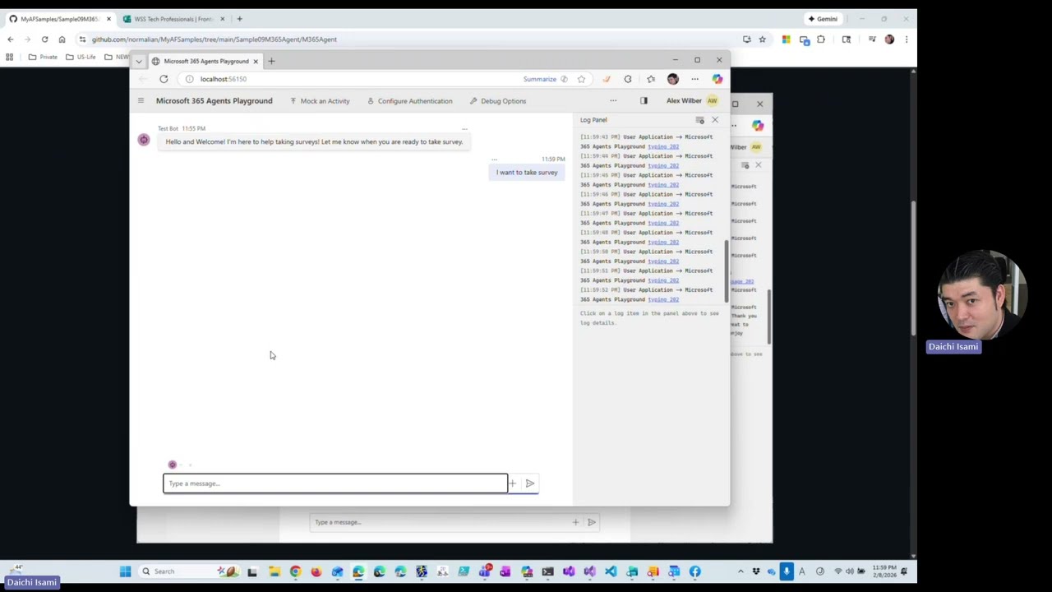Image resolution: width=1052 pixels, height=592 pixels.
Task: Open Debug Options menu
Action: 498,101
